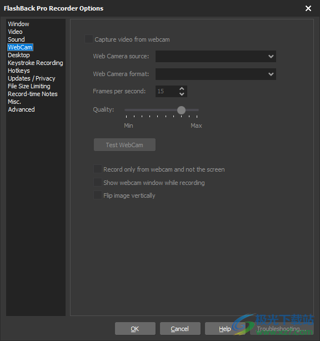Select Record-time Notes category

[x=33, y=94]
